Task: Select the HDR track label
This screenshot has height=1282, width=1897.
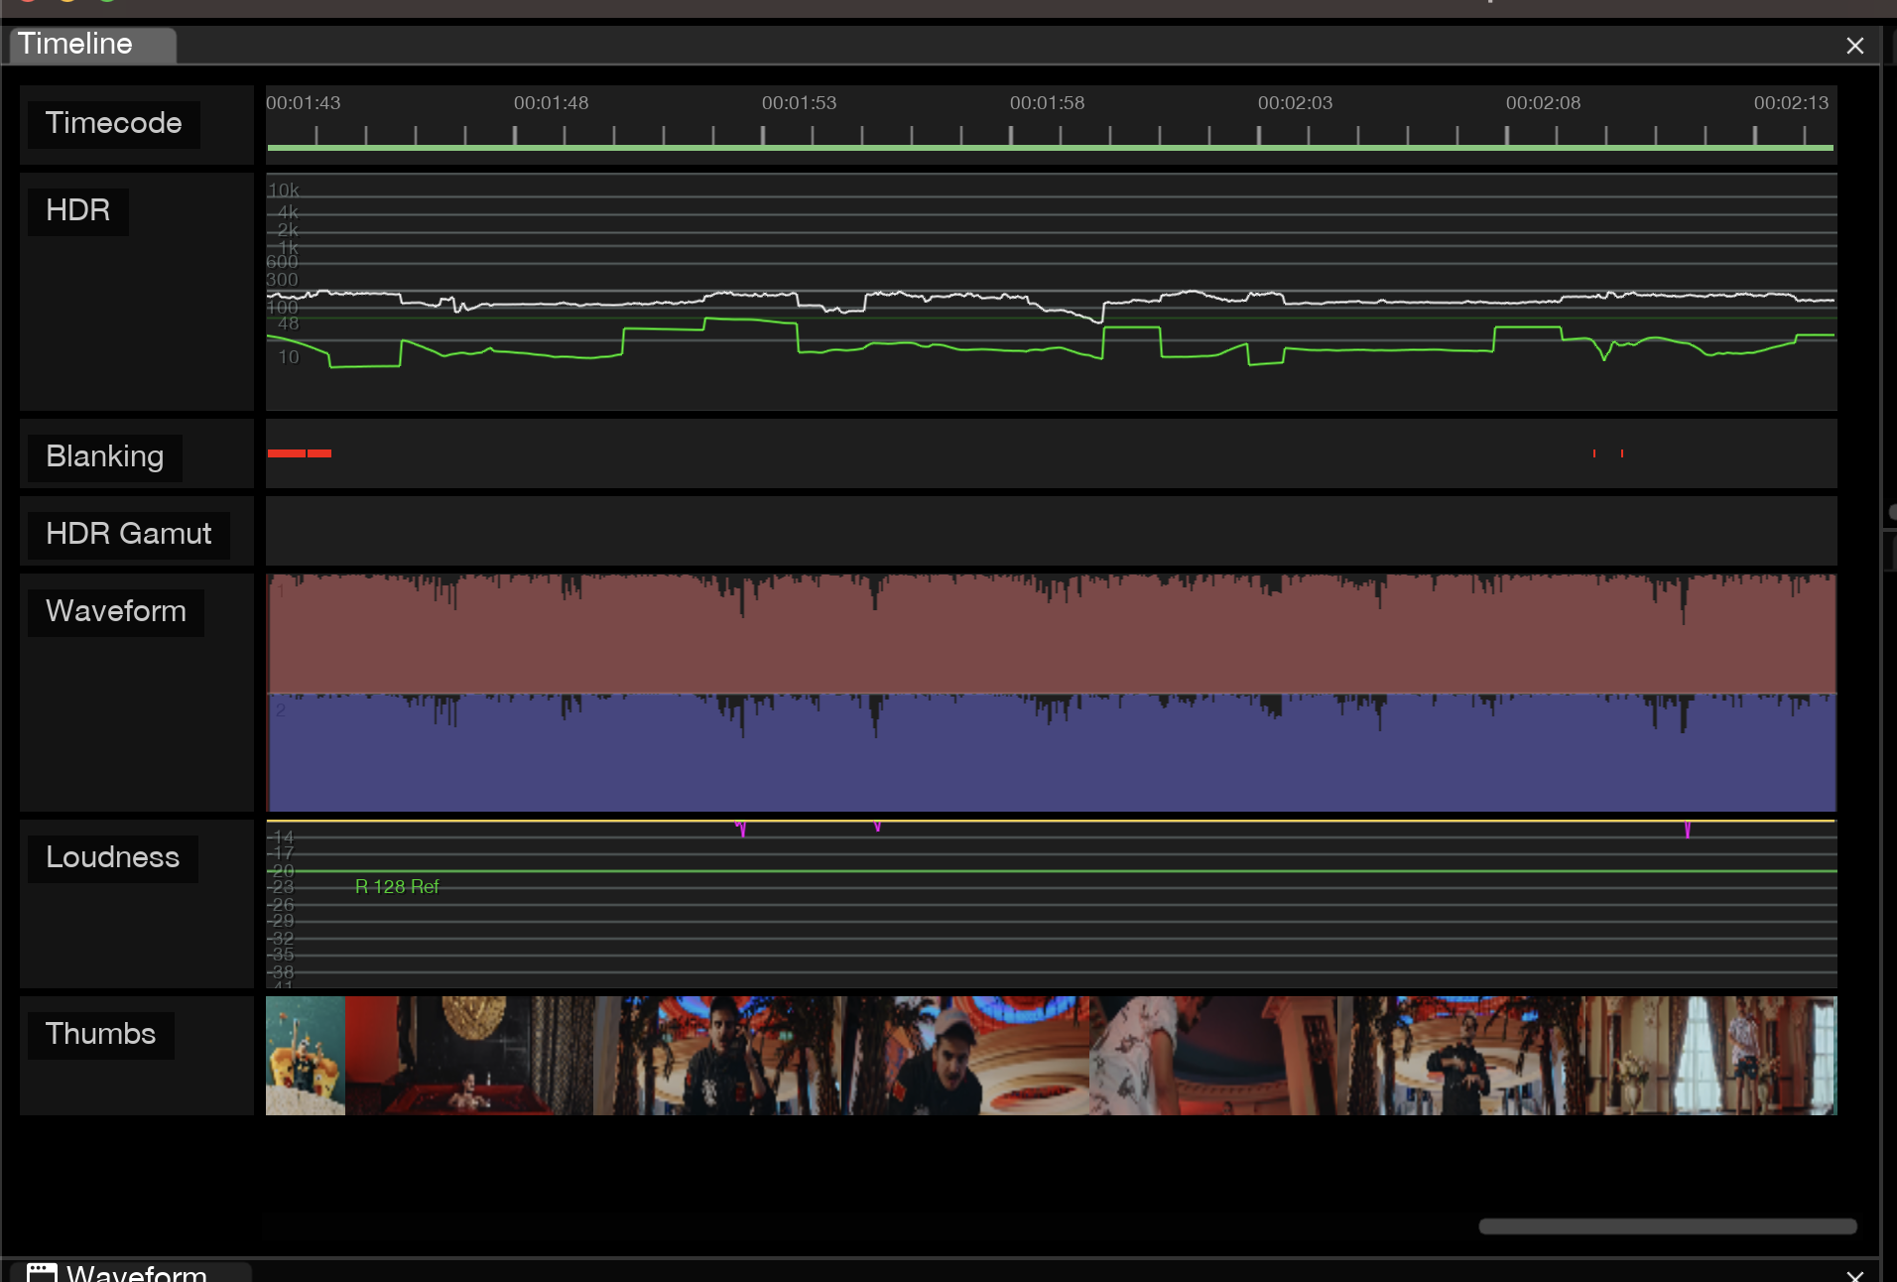Action: [x=77, y=211]
